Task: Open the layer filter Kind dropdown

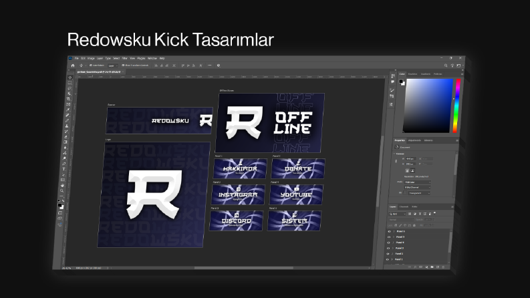Action: (x=397, y=214)
